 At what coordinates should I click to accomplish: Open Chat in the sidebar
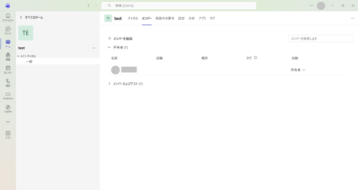click(x=8, y=30)
